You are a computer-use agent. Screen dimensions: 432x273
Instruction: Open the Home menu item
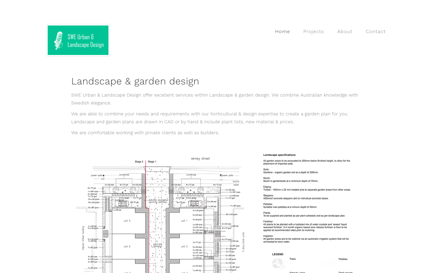[x=282, y=32]
